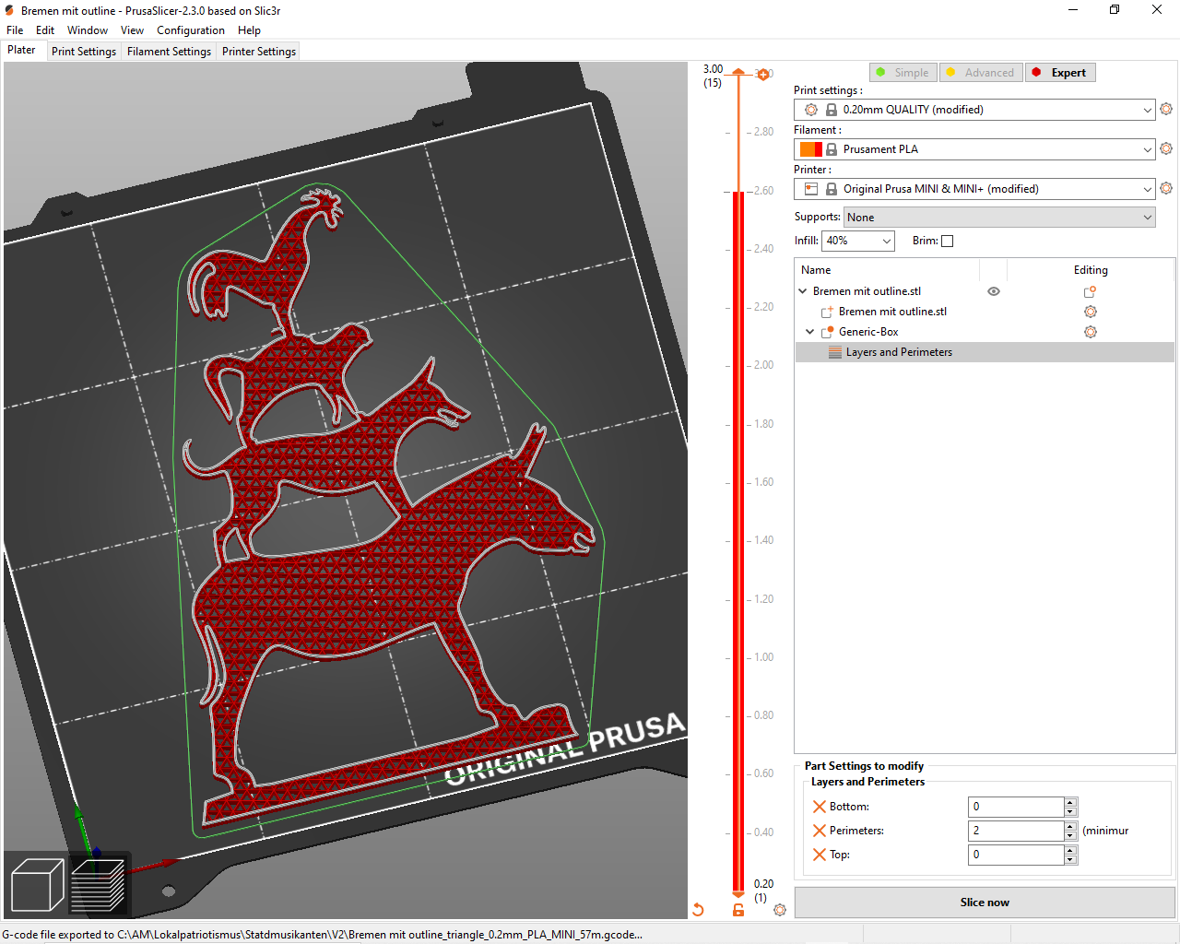Click the Editing column header
The width and height of the screenshot is (1180, 944).
pyautogui.click(x=1091, y=270)
